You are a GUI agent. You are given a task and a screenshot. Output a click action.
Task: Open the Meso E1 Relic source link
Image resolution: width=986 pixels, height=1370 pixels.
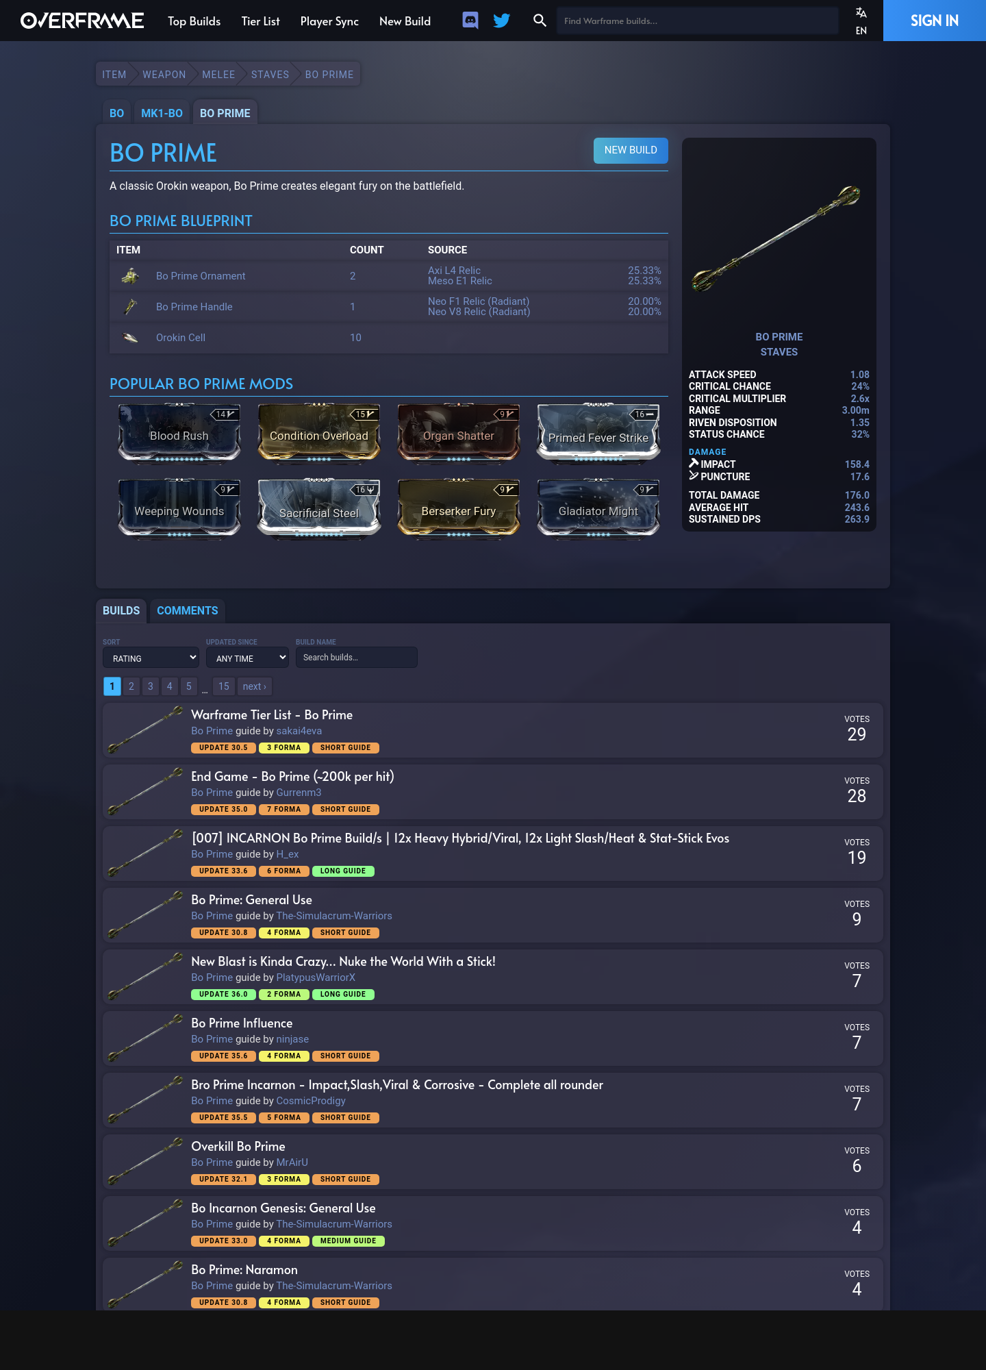coord(460,281)
